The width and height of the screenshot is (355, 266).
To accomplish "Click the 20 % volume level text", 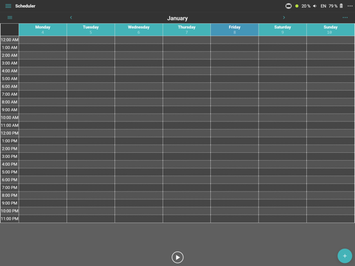I will 306,6.
